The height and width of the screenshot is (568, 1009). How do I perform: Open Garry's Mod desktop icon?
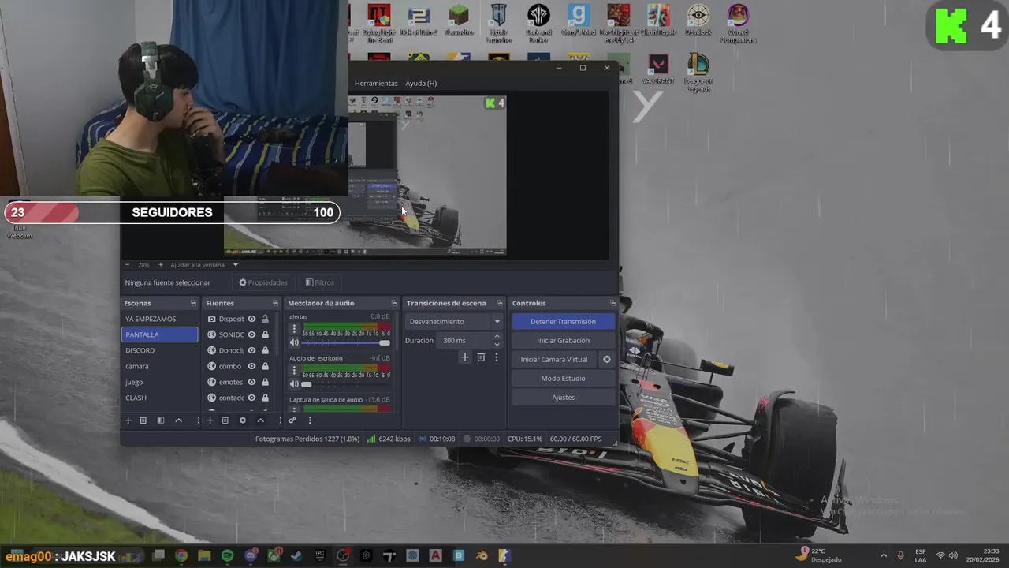point(579,21)
